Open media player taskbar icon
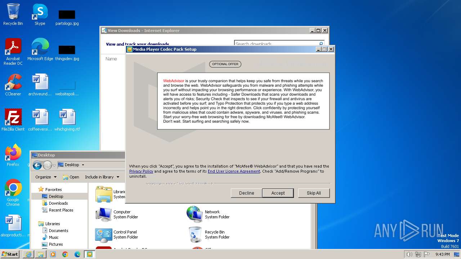This screenshot has width=461, height=259. tap(53, 254)
